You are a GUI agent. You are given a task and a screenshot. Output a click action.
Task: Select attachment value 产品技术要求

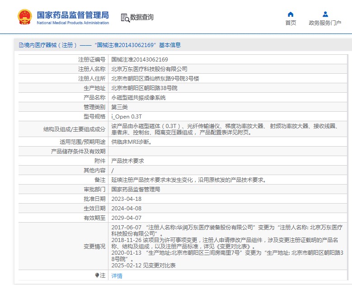pyautogui.click(x=127, y=161)
